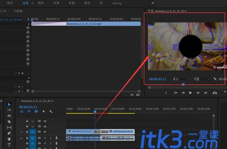Viewport: 227px width, 149px height.
Task: Open the 完整 playback resolution dropdown
Action: point(202,79)
